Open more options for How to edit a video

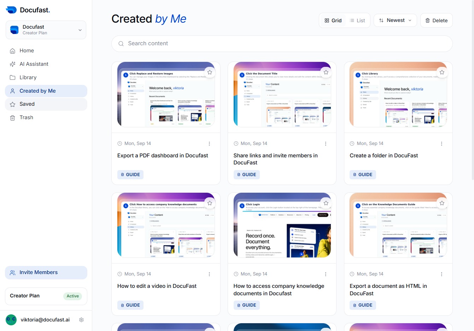(209, 274)
